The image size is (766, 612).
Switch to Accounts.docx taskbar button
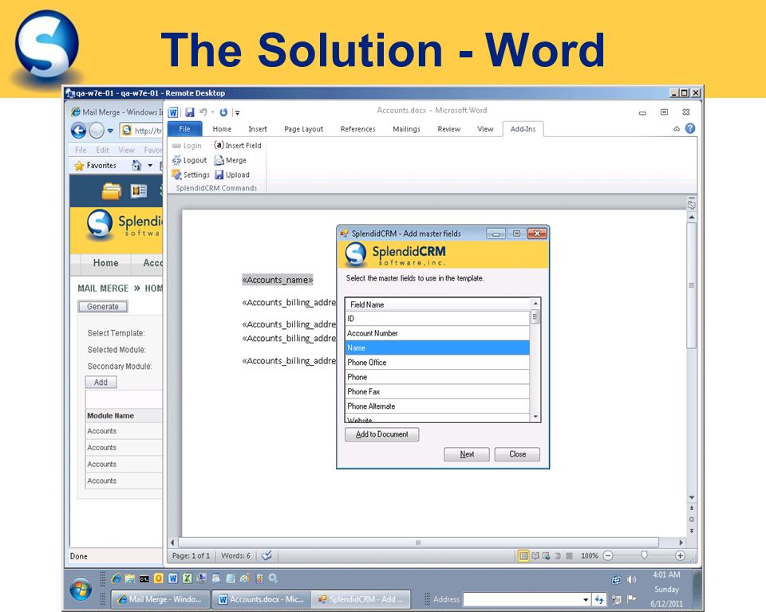click(x=262, y=598)
